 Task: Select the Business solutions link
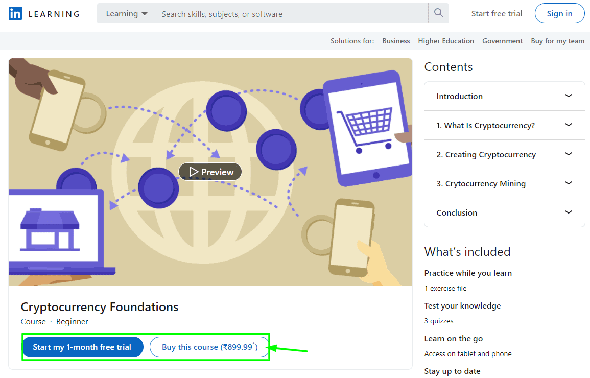pos(396,41)
